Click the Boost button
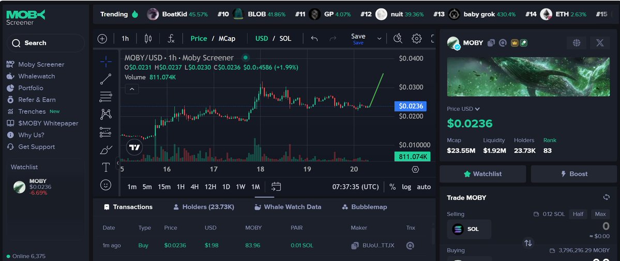 click(x=574, y=174)
